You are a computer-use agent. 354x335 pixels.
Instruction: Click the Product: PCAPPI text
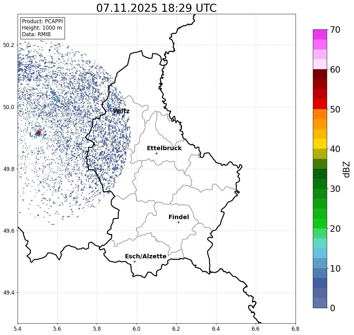coord(42,21)
